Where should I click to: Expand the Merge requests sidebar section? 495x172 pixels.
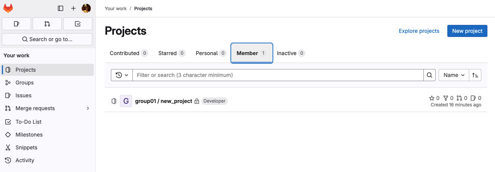[88, 108]
